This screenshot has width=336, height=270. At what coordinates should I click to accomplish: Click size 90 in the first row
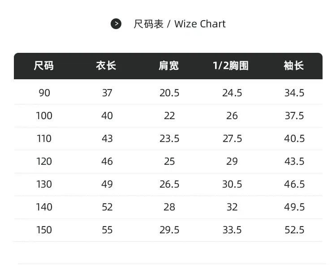pos(44,93)
